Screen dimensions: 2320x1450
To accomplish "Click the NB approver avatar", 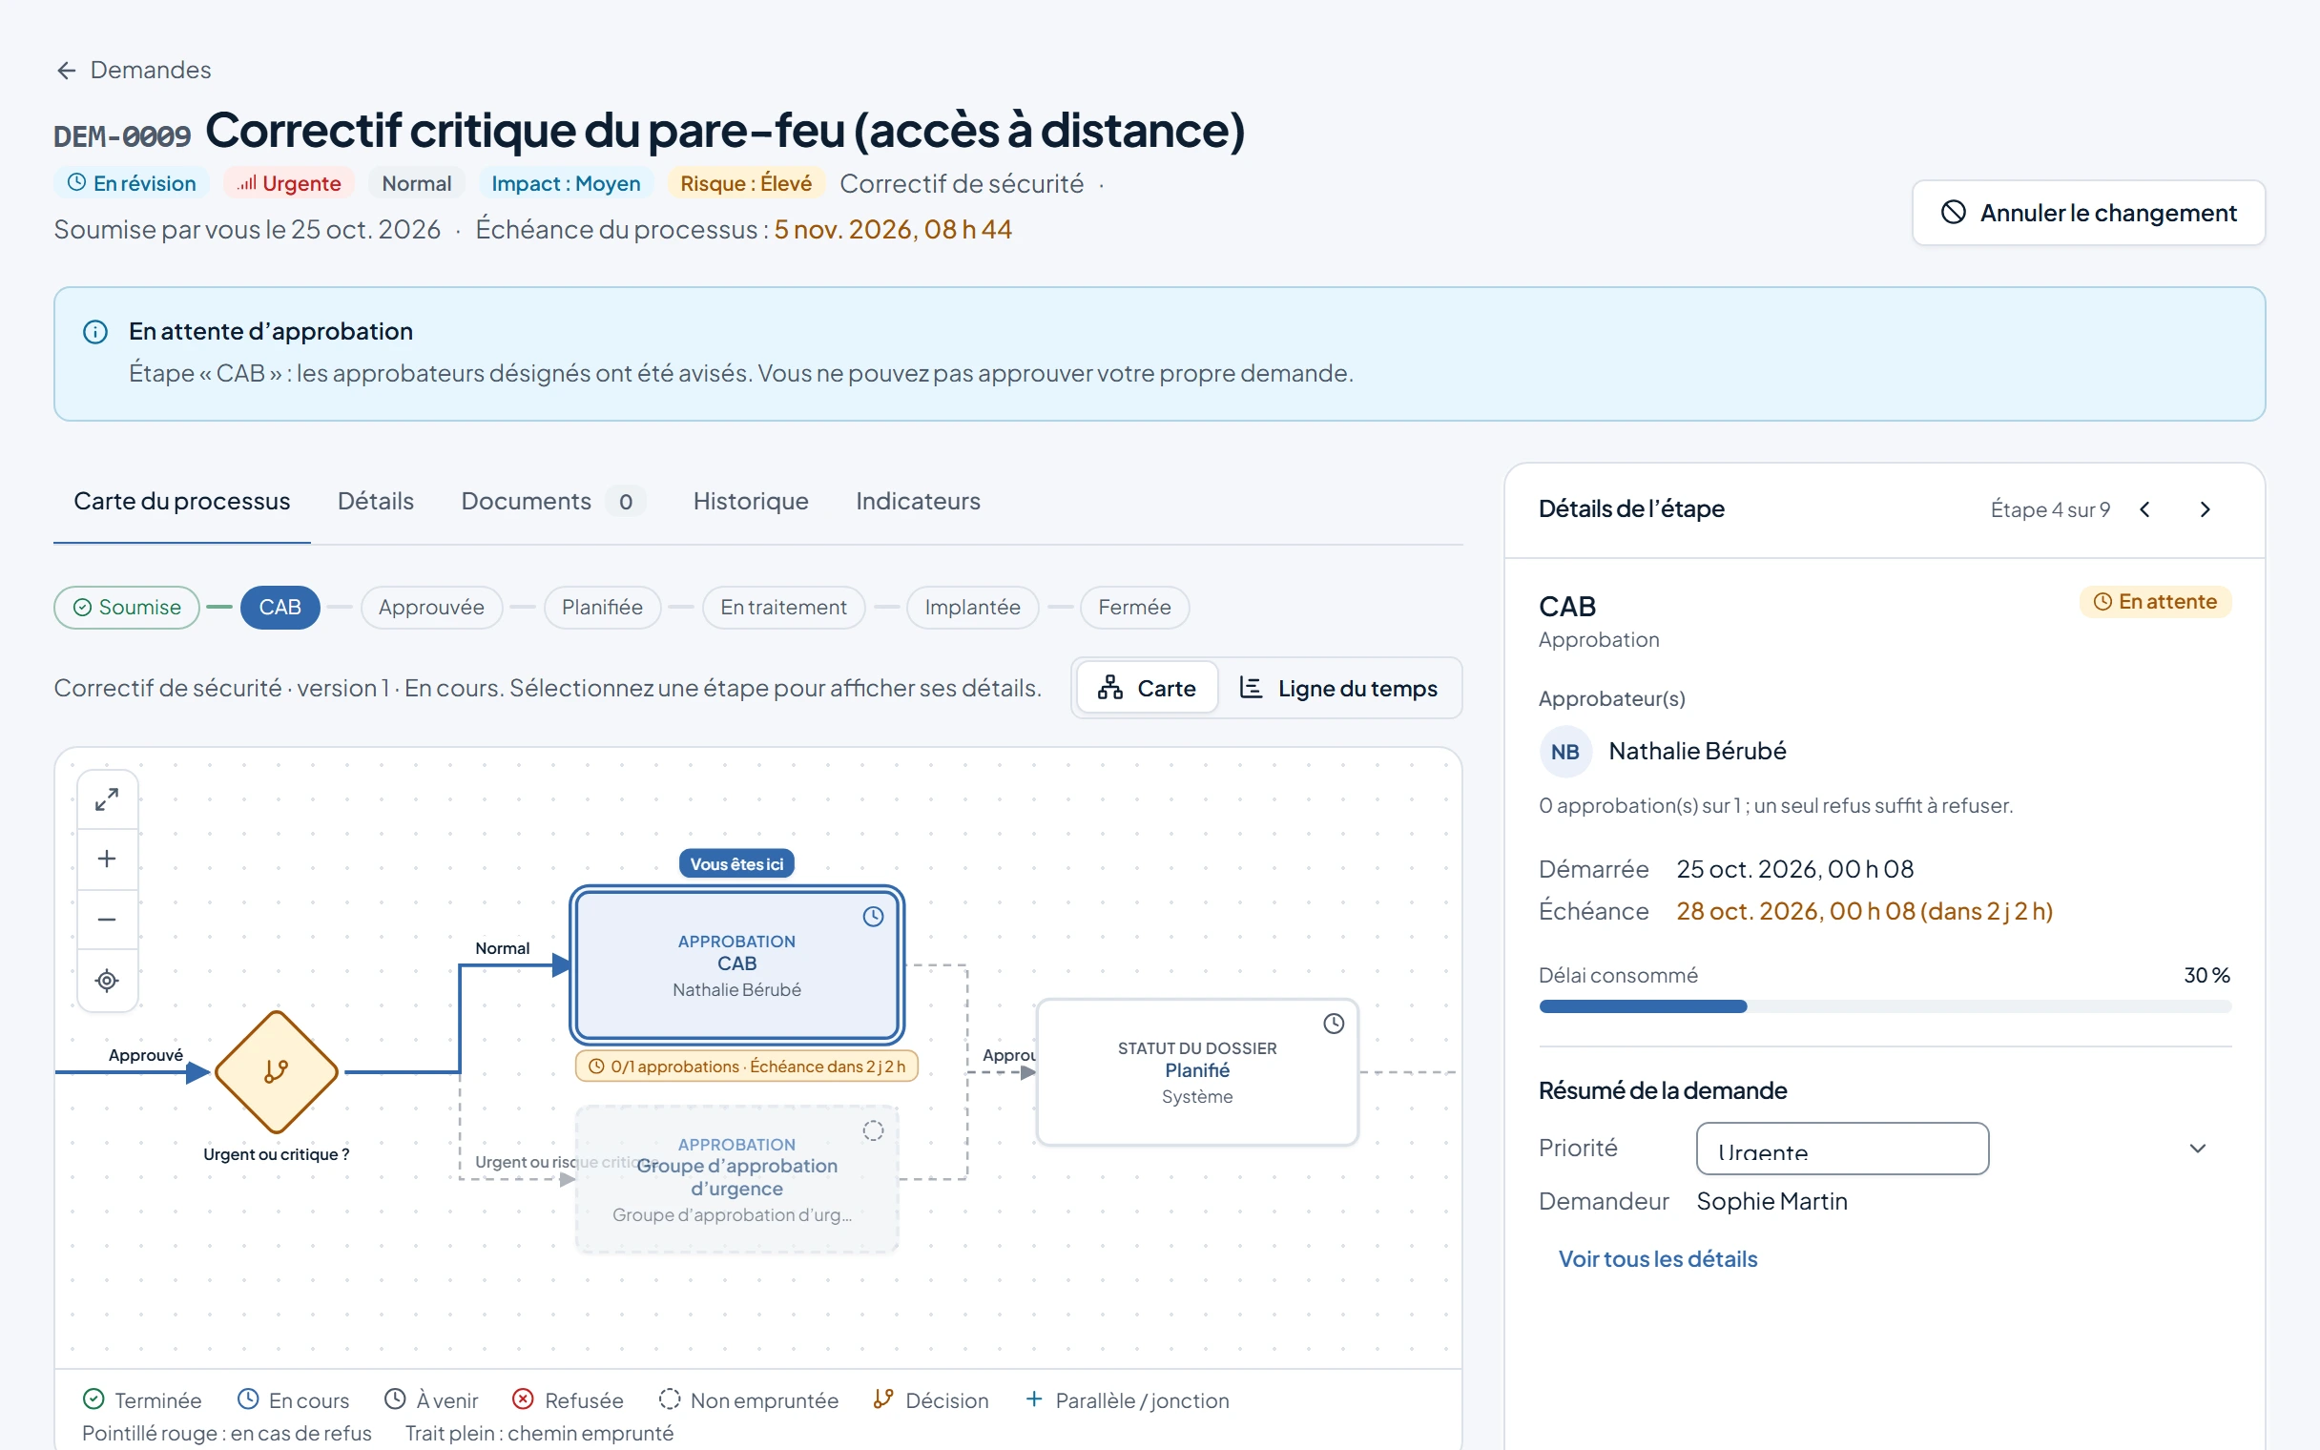I will [1565, 752].
